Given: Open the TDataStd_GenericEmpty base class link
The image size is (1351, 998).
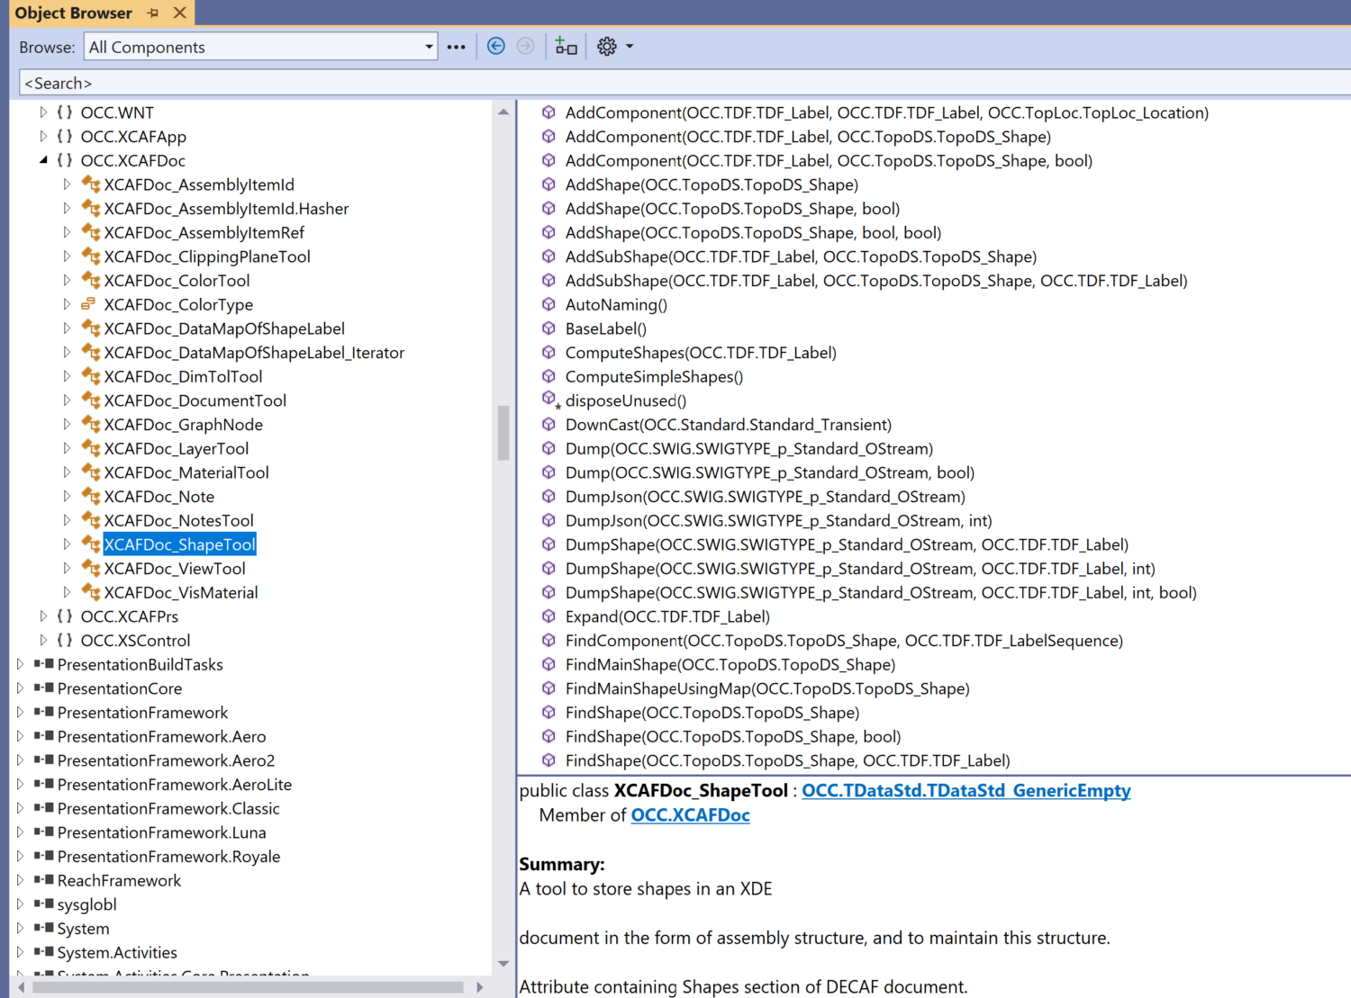Looking at the screenshot, I should [x=966, y=790].
